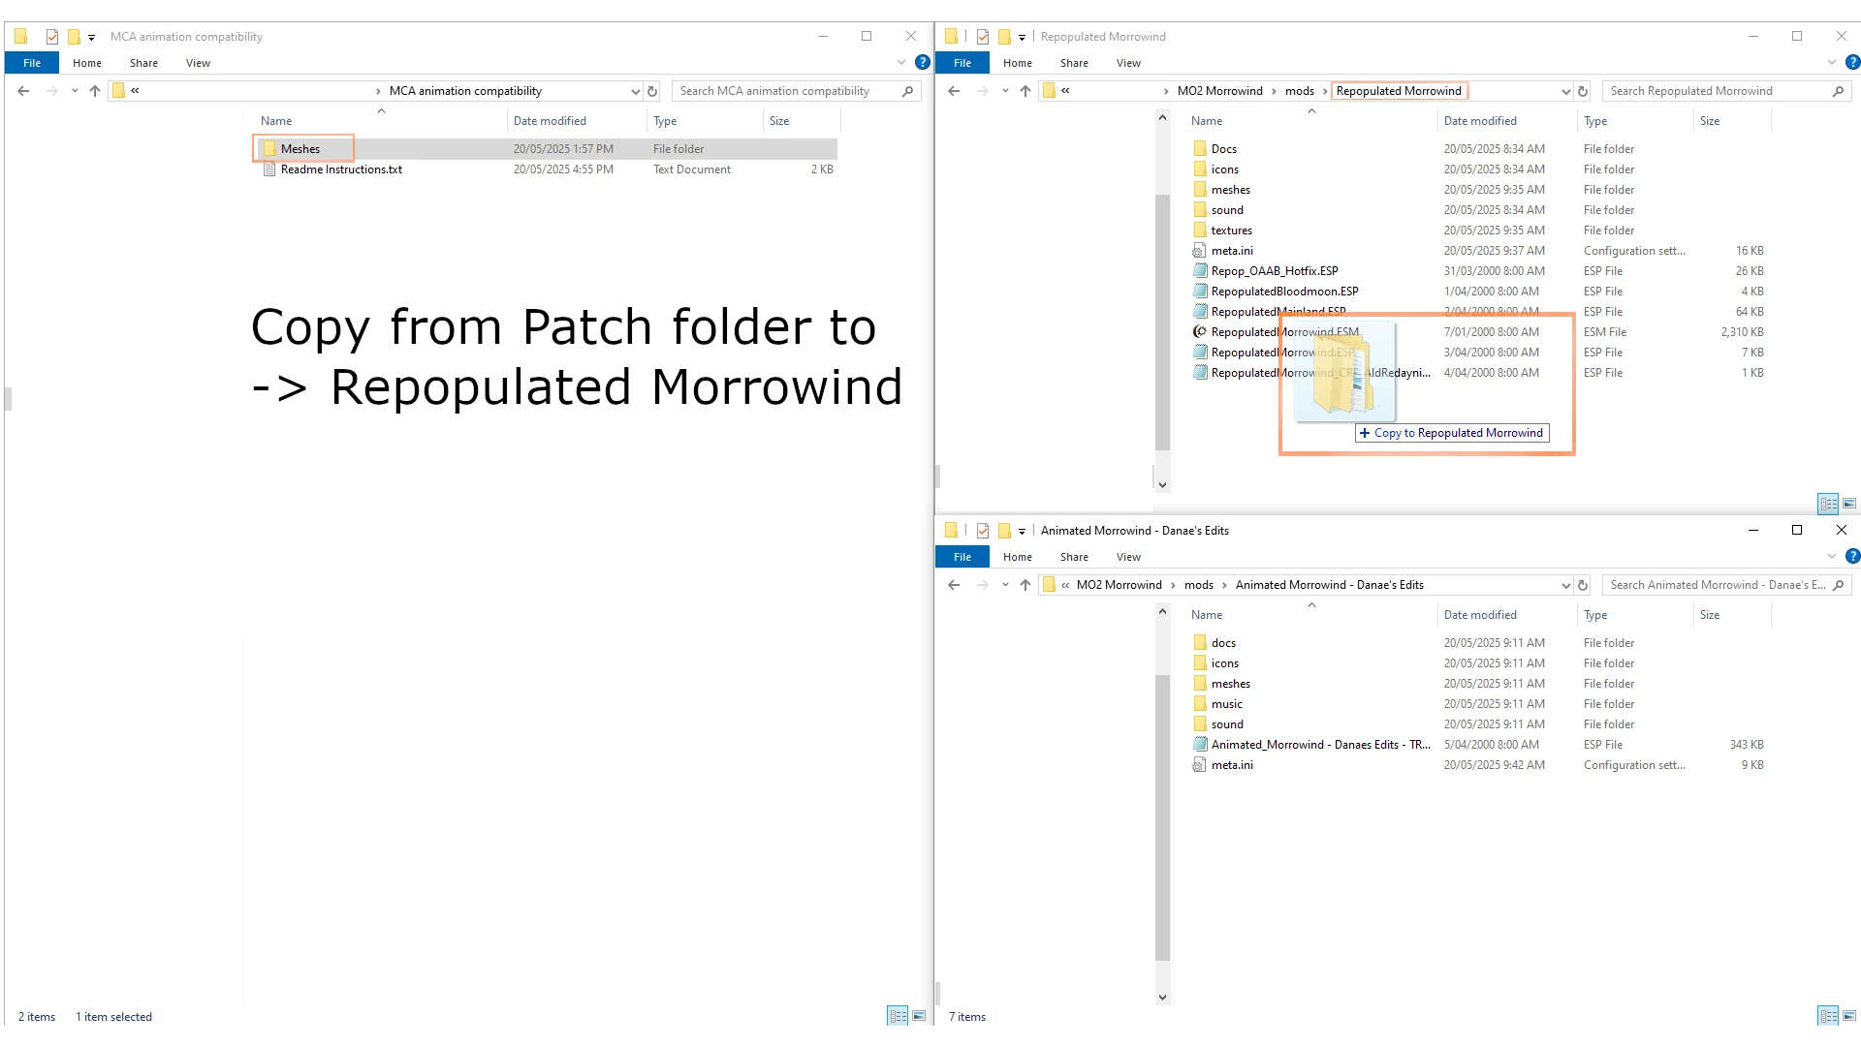Select Readme Instructions.txt file icon
The width and height of the screenshot is (1861, 1046).
(269, 169)
